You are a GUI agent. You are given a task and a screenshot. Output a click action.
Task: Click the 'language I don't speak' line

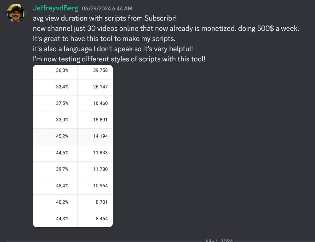coord(112,49)
